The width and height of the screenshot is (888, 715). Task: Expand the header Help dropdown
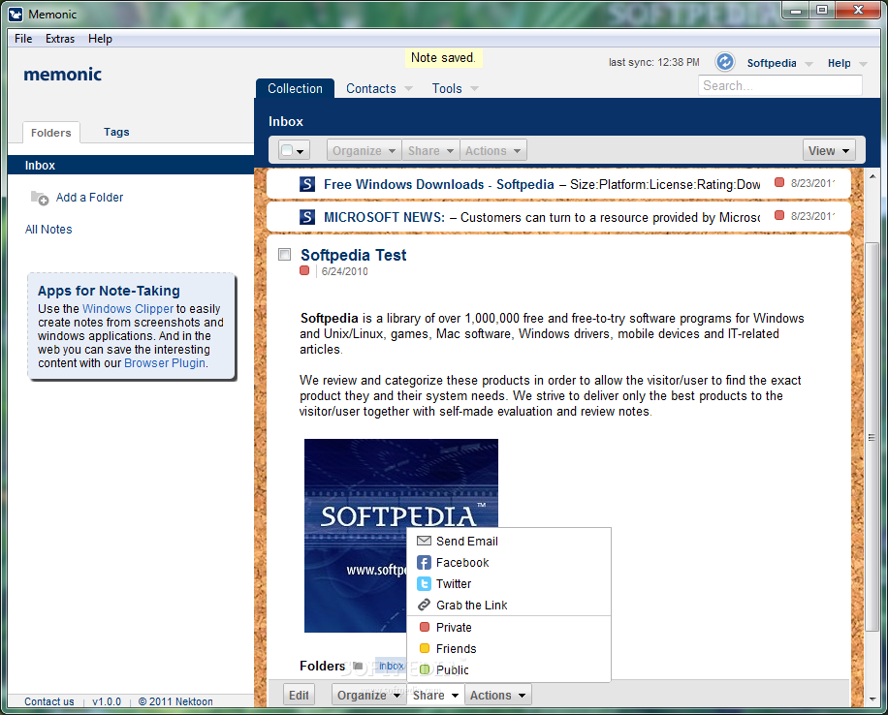tap(863, 63)
